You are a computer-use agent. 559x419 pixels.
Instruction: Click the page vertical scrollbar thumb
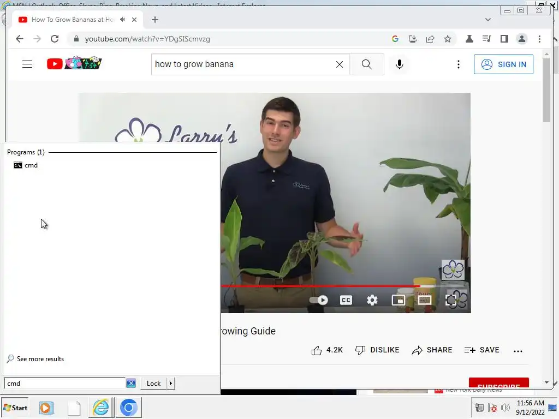[x=546, y=90]
